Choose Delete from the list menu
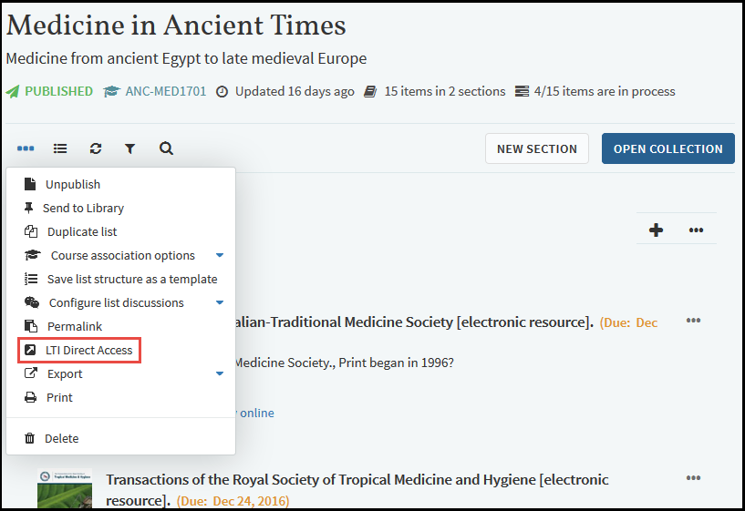This screenshot has height=511, width=745. 61,439
